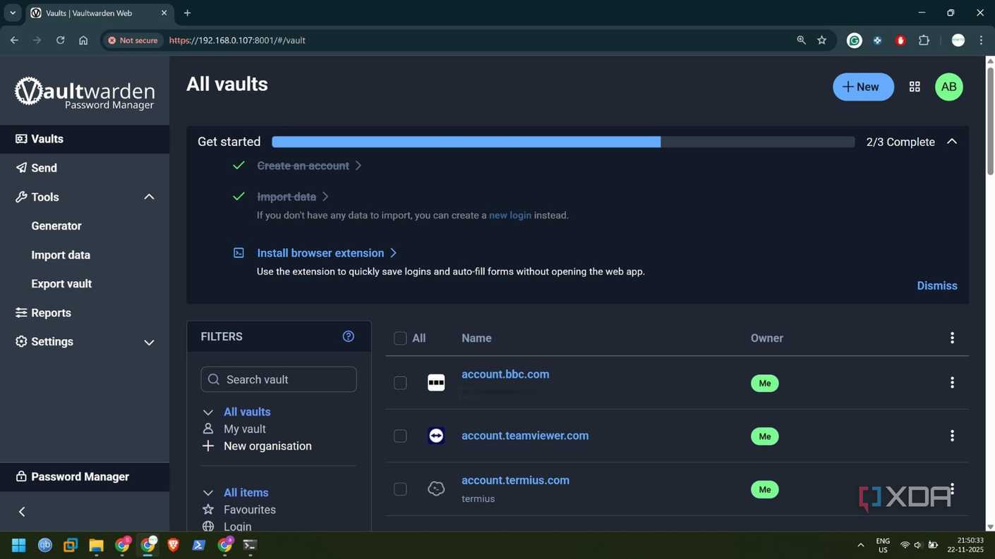Dismiss the Get started panel
The height and width of the screenshot is (559, 995).
[936, 285]
